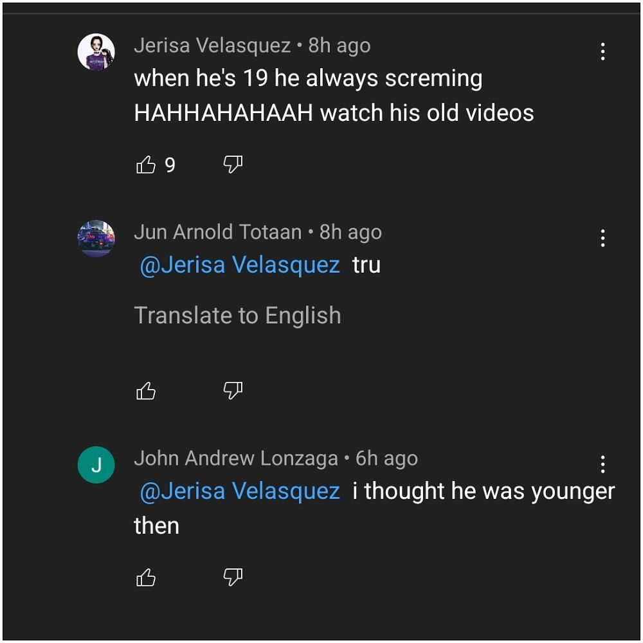
Task: Open options menu for John Andrew Lonzaga's reply
Action: coord(602,464)
